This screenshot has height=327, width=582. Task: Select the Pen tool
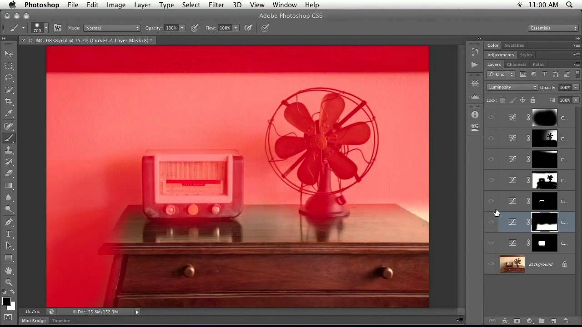click(9, 222)
